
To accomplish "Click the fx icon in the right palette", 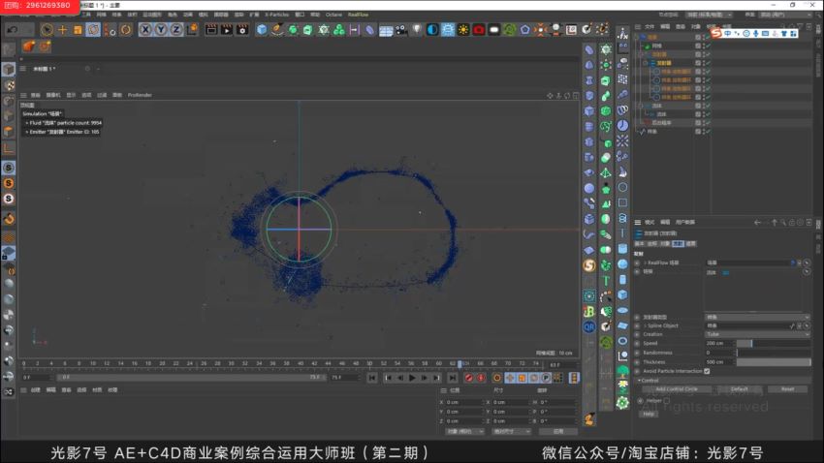I will tap(622, 34).
